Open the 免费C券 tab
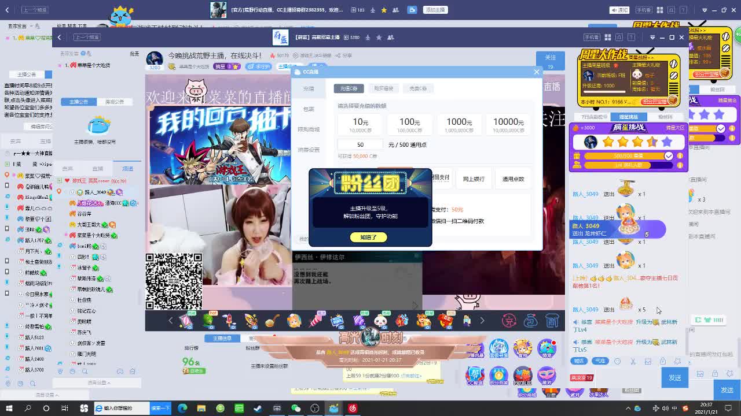Screen dimensions: 741x416 pos(418,88)
